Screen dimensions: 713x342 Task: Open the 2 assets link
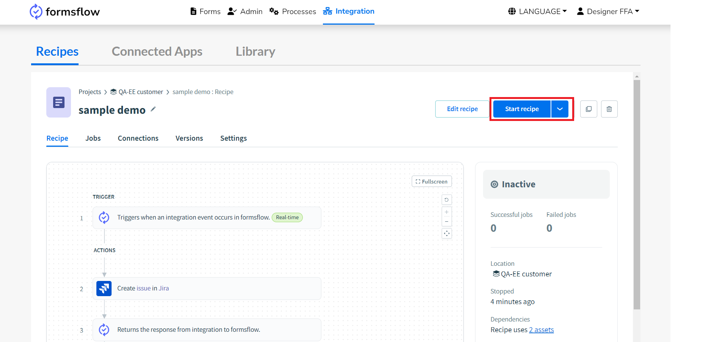(x=541, y=330)
